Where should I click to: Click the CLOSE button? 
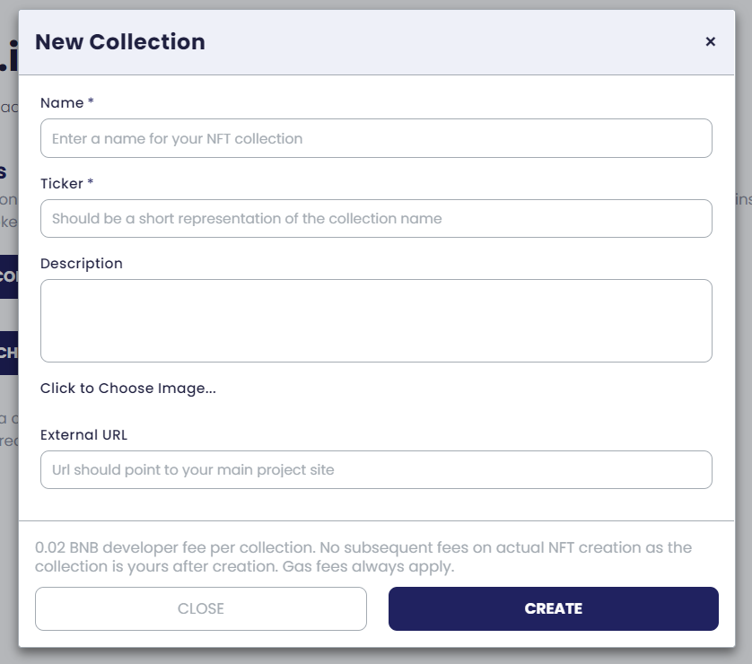(x=201, y=608)
